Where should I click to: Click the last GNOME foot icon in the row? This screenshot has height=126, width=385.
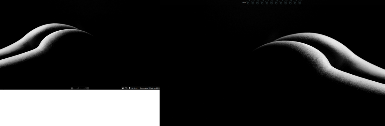click(x=300, y=2)
